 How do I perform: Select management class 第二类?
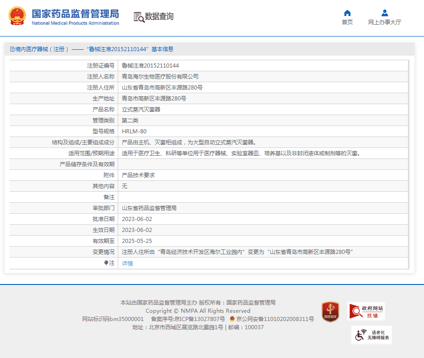[x=130, y=121]
